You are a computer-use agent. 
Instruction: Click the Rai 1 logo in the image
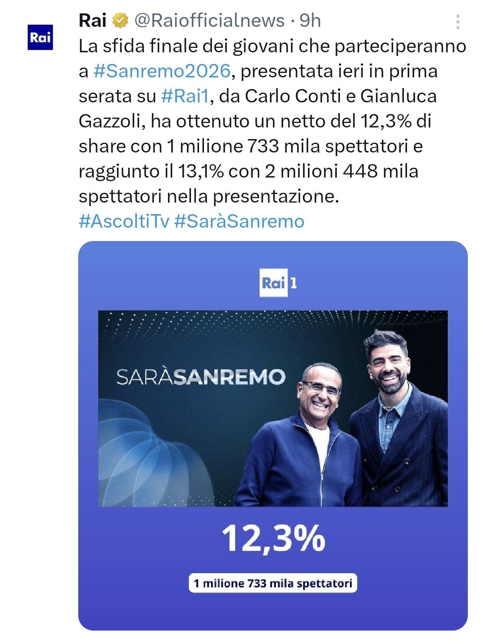278,283
